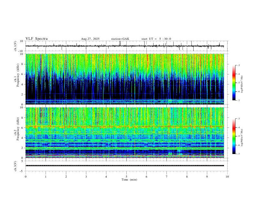Image resolution: width=256 pixels, height=198 pixels.
Task: Click the "2" kHz tick of ch.2 spectrogram
Action: [22, 148]
